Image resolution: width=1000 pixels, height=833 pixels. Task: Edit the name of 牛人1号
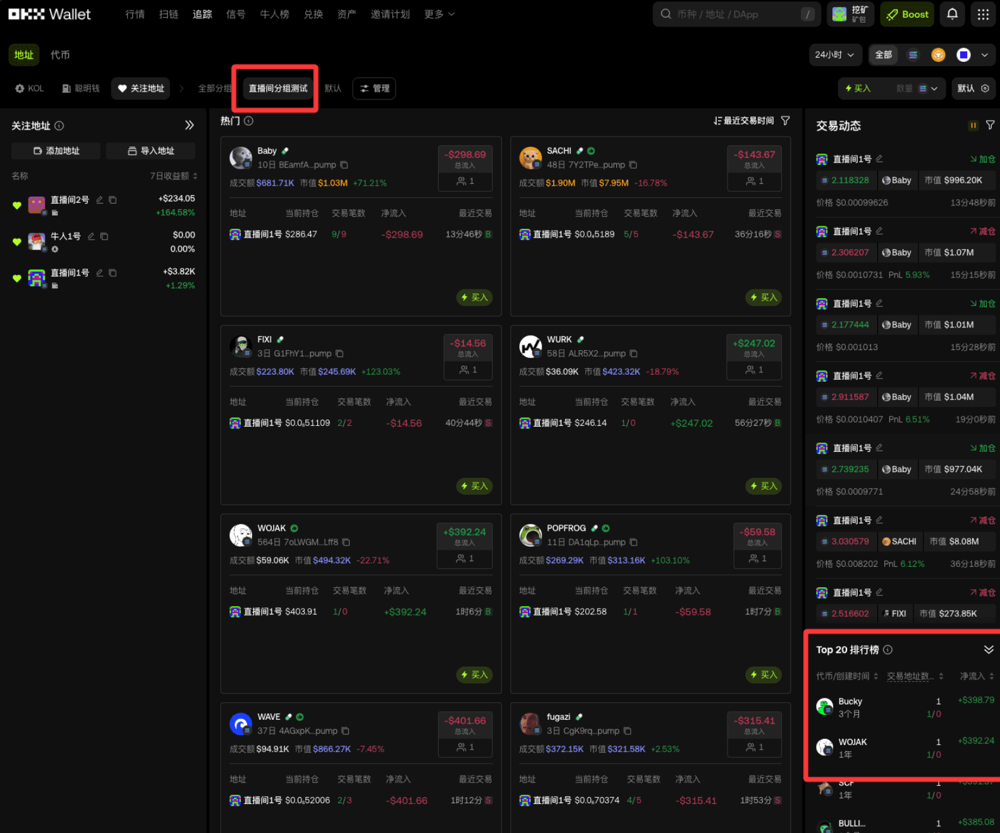coord(91,236)
